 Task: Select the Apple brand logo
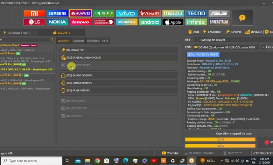tap(173, 22)
